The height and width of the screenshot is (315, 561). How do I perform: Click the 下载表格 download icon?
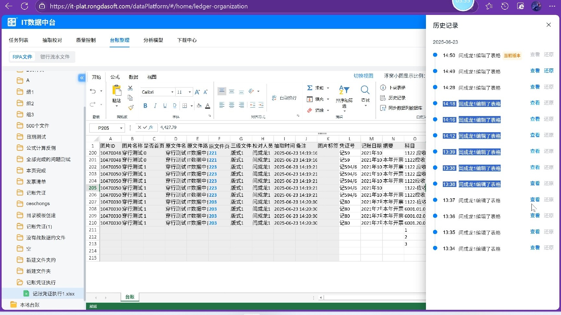[383, 87]
